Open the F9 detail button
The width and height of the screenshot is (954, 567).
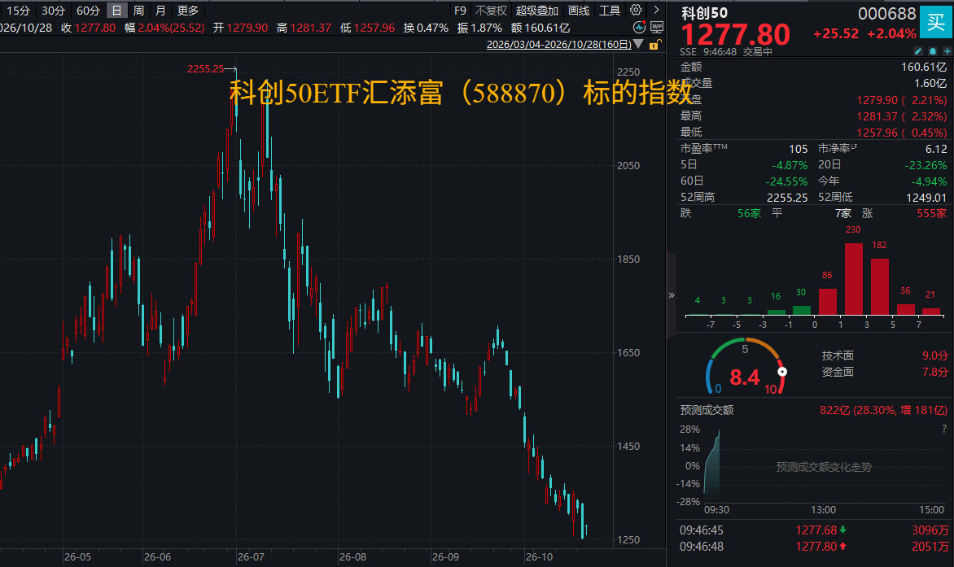coord(460,11)
